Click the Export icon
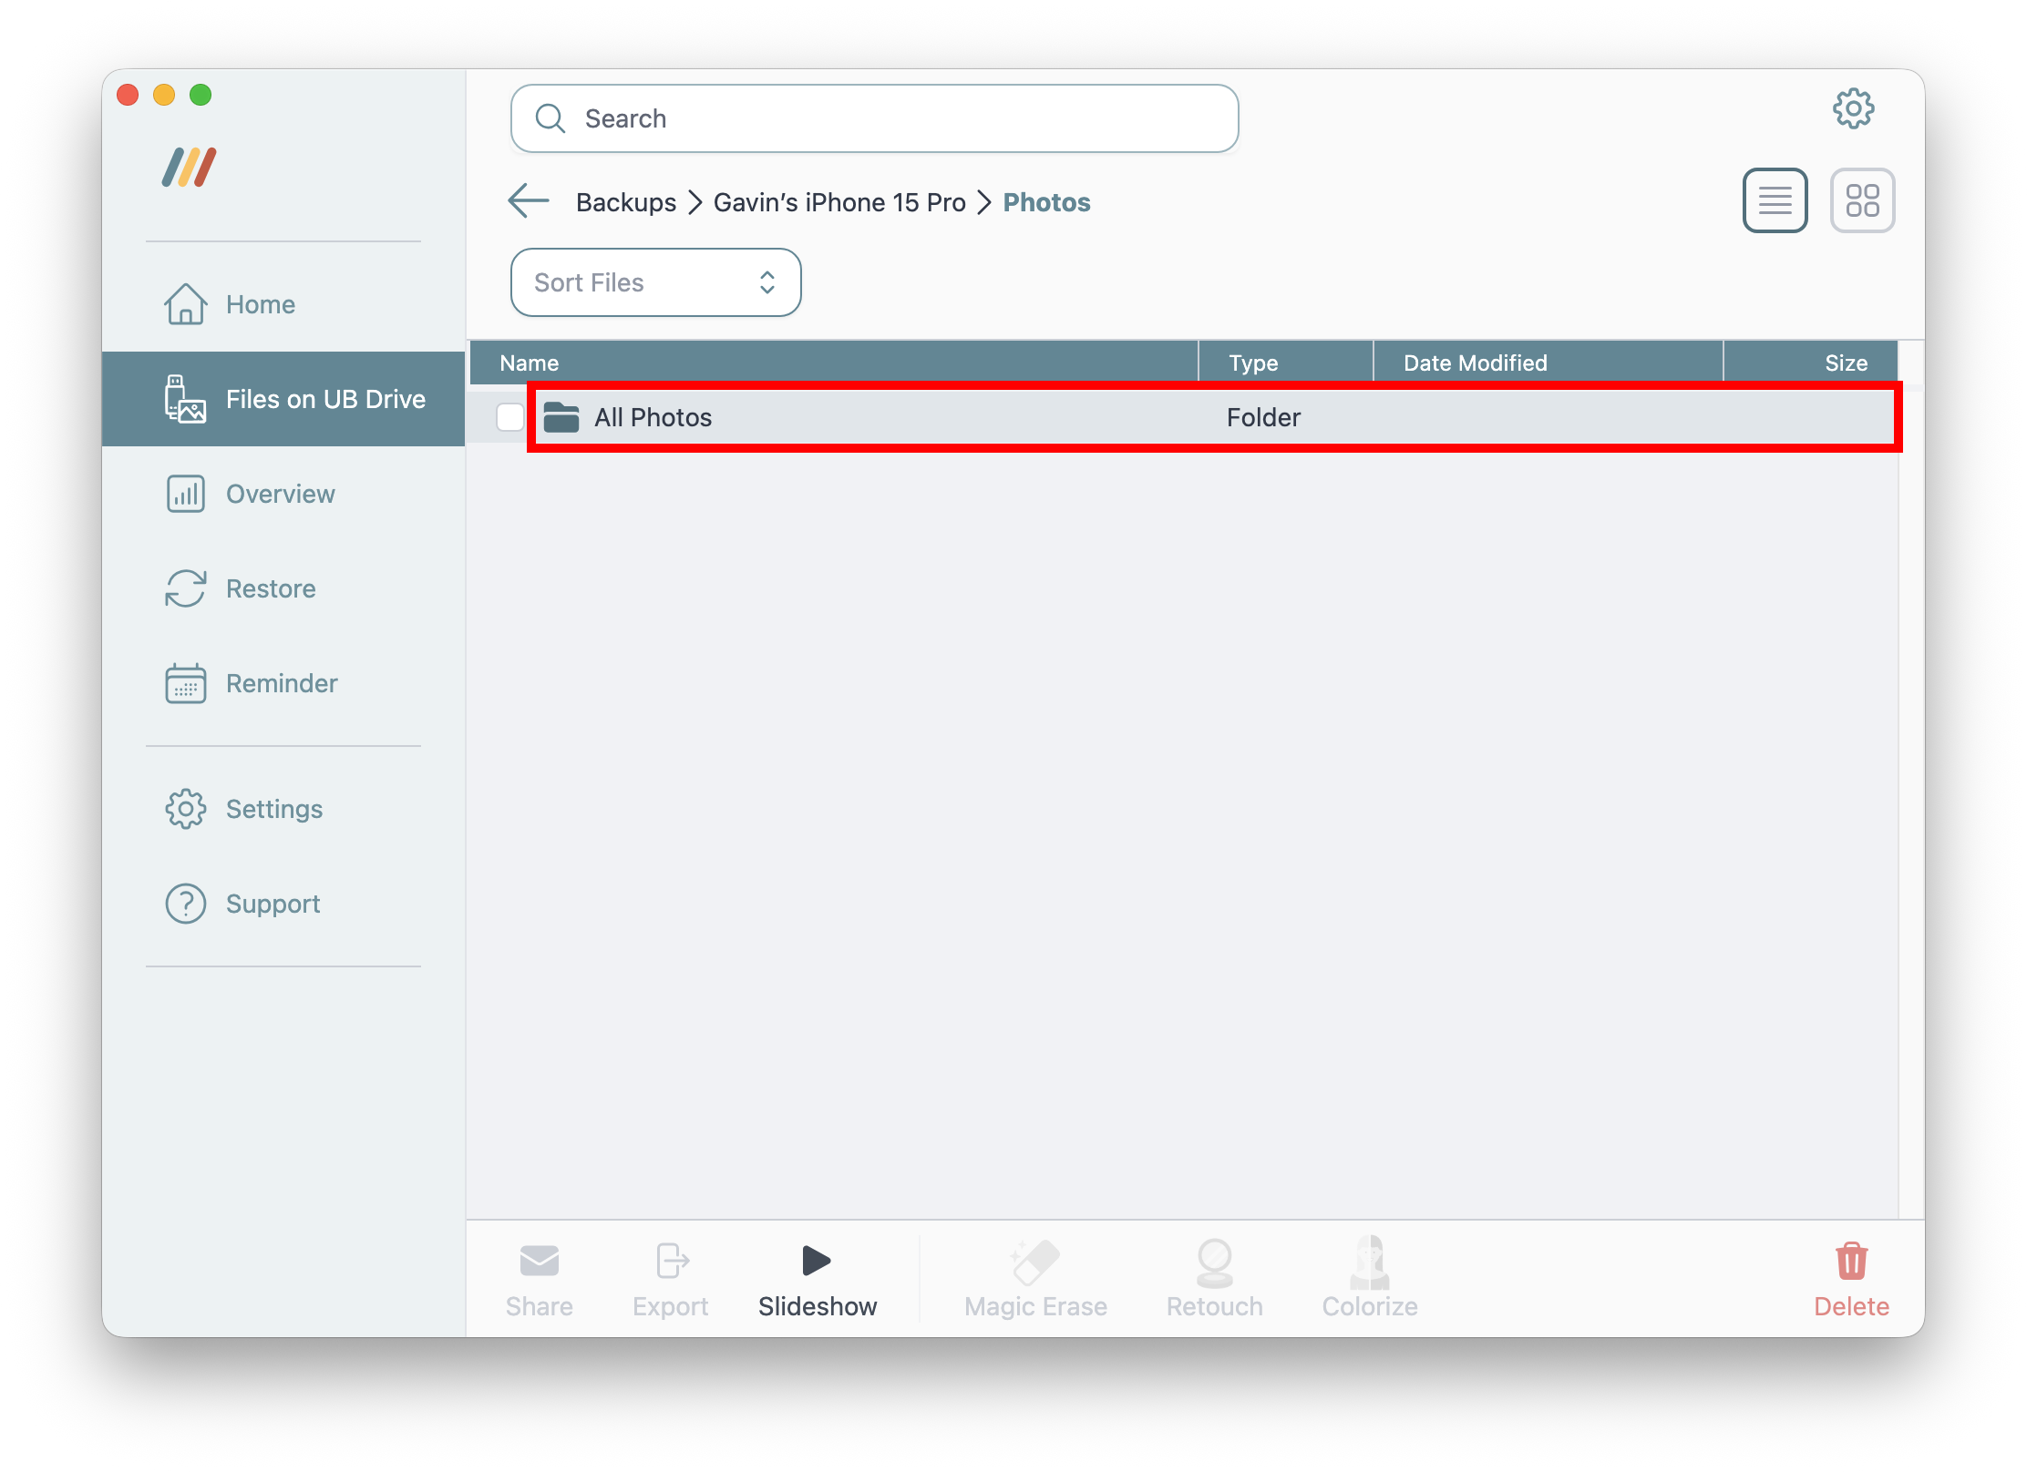Screen dimensions: 2027x1472 (672, 1262)
